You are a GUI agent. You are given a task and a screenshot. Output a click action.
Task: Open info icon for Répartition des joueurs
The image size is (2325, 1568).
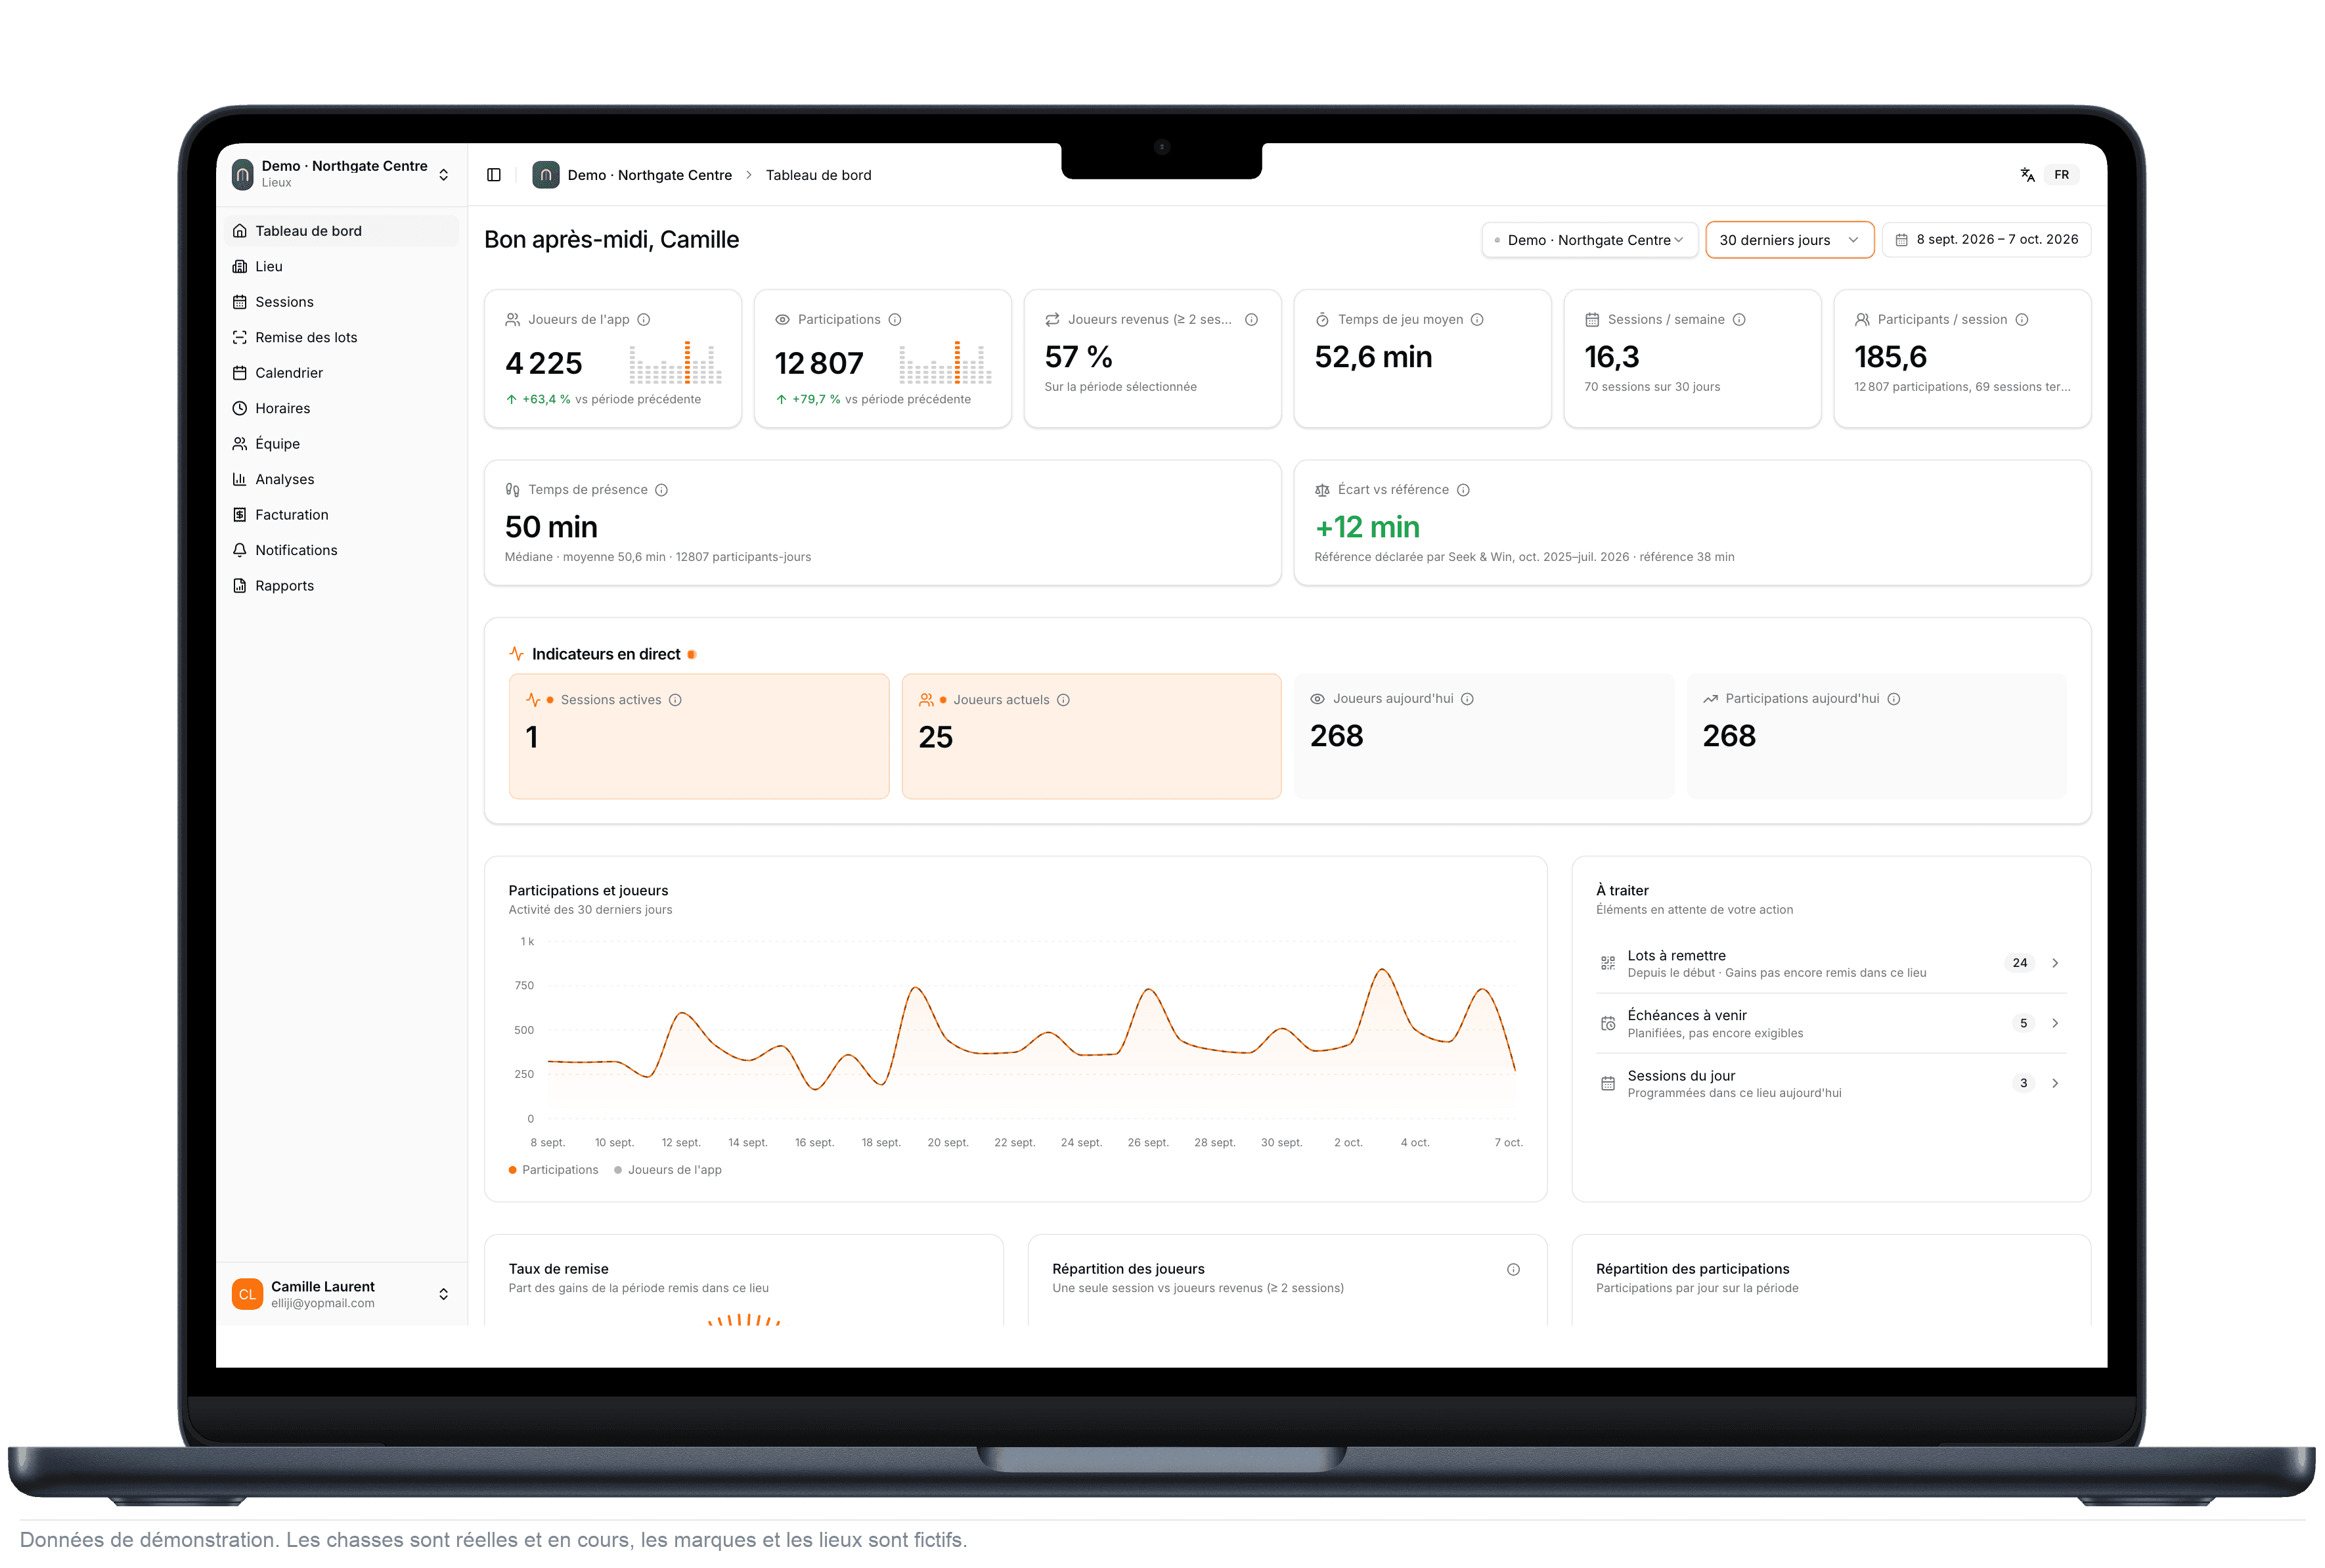[x=1513, y=1270]
